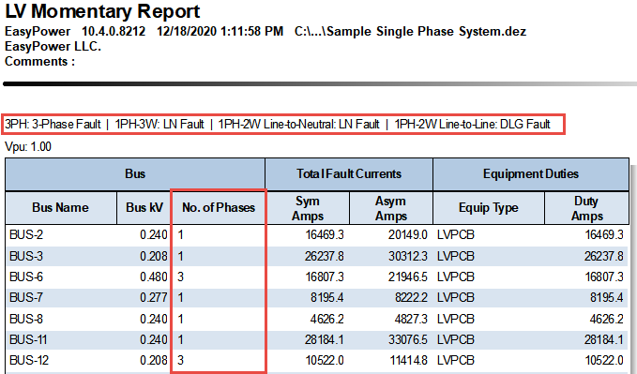
Task: Select asym amps value 20149.0
Action: [x=407, y=234]
